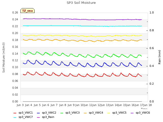
Task: Click the 0.26 left axis value
Action: coord(15,13)
